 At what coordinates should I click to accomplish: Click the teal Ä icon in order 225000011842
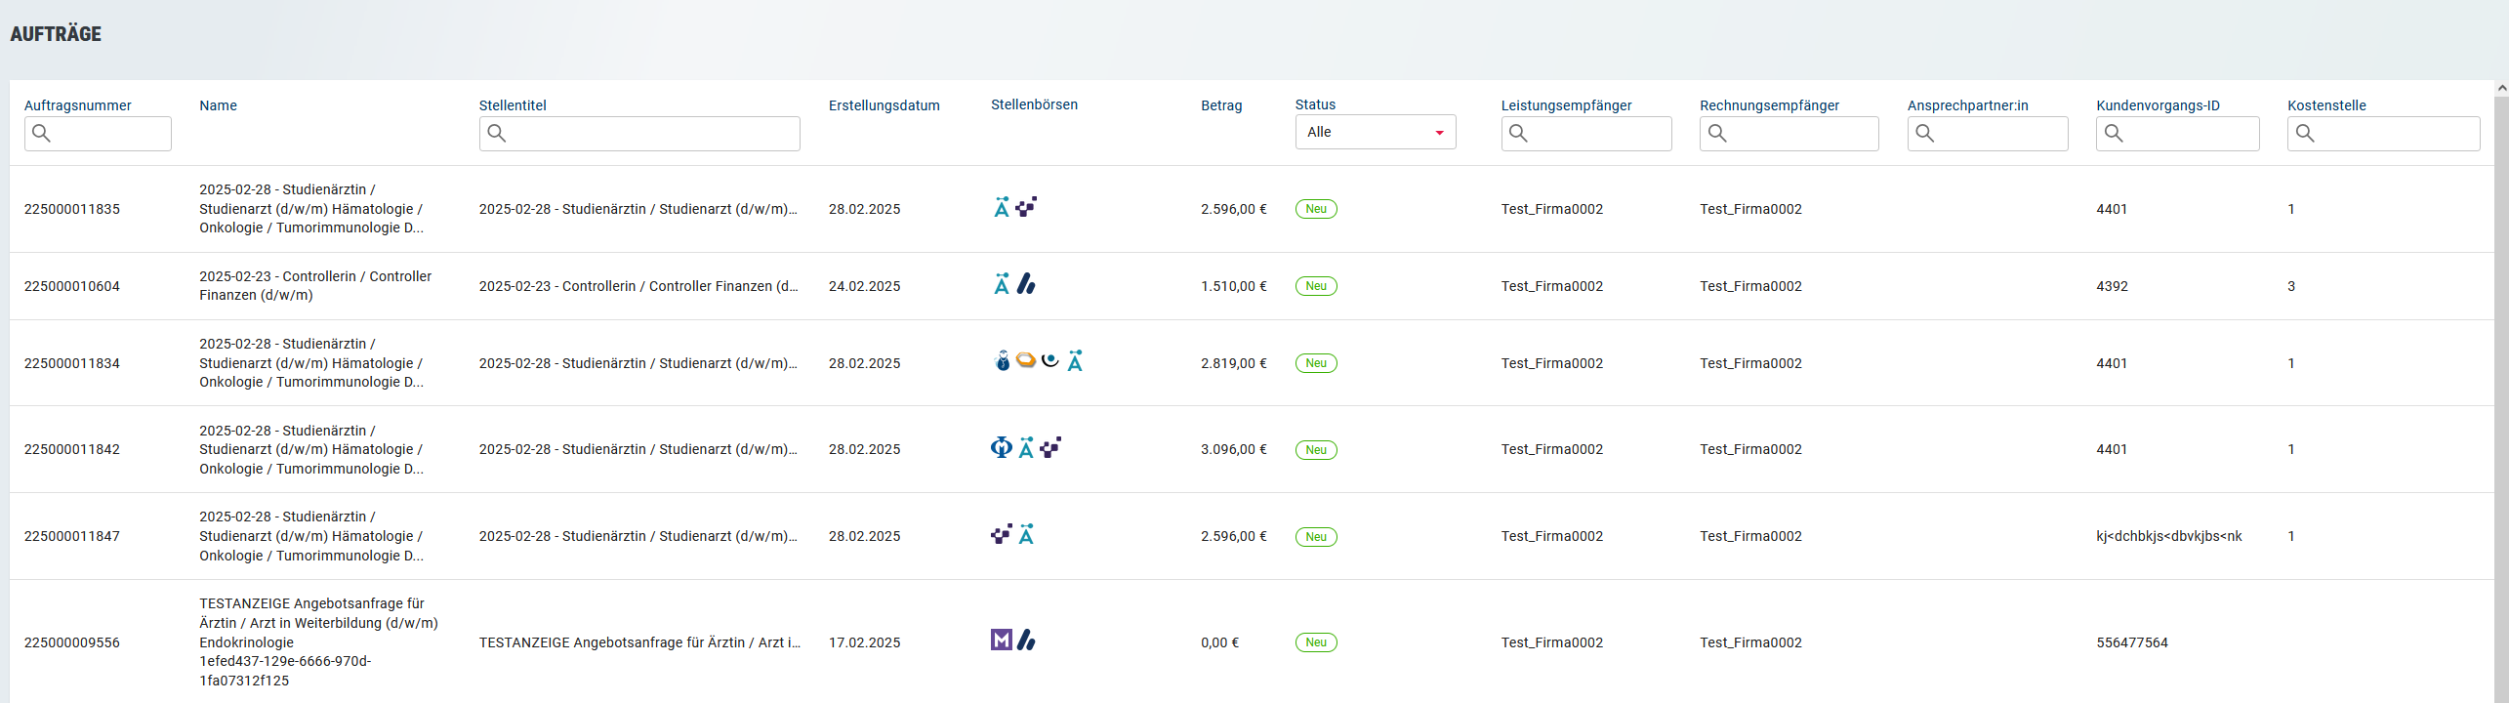tap(1026, 448)
